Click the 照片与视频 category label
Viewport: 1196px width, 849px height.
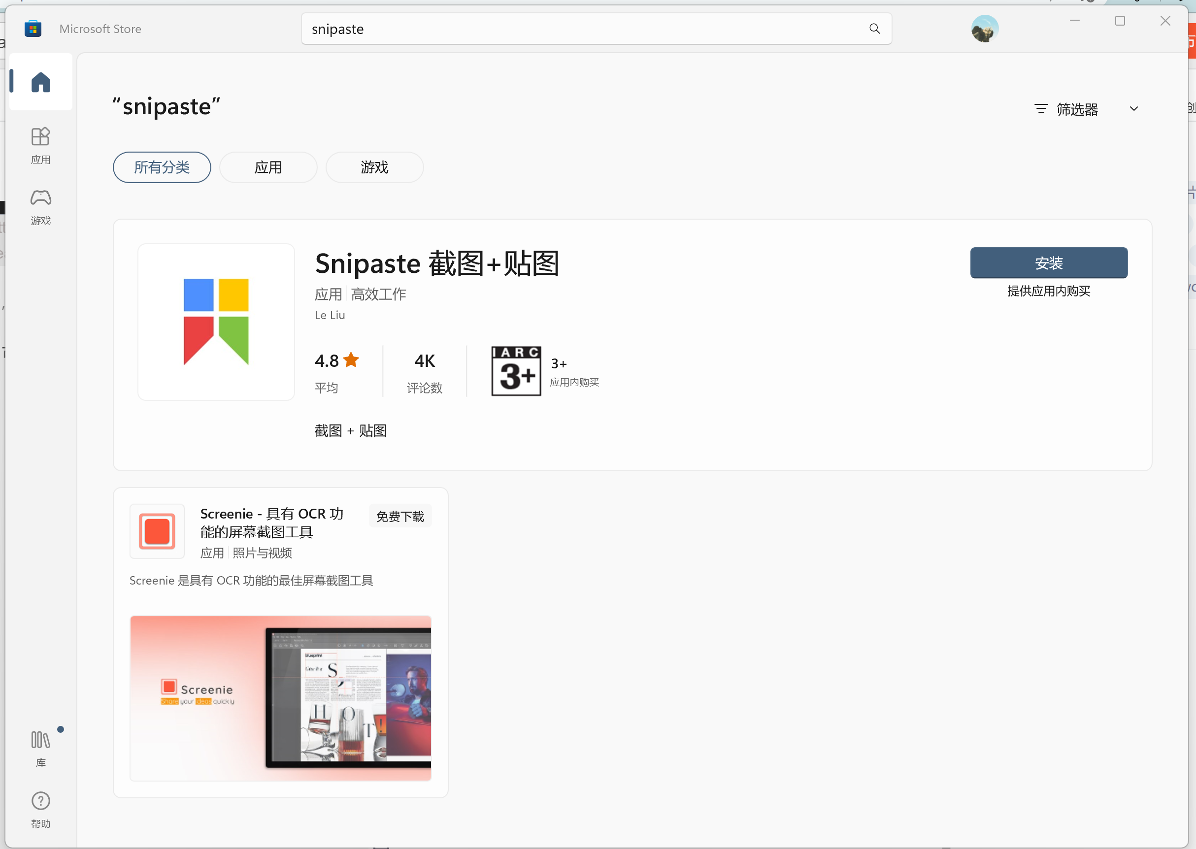(262, 553)
